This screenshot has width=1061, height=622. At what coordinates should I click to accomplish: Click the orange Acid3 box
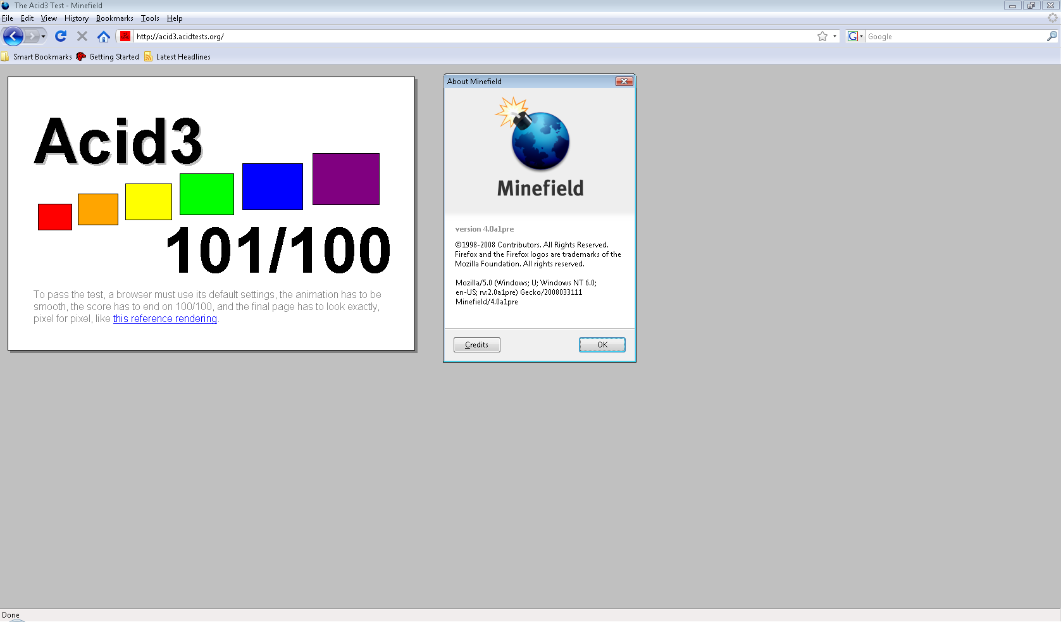[98, 209]
